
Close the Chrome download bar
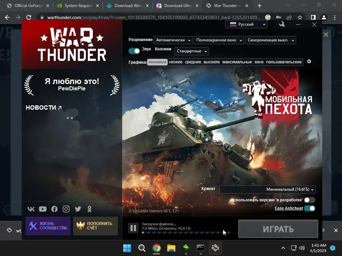336,230
